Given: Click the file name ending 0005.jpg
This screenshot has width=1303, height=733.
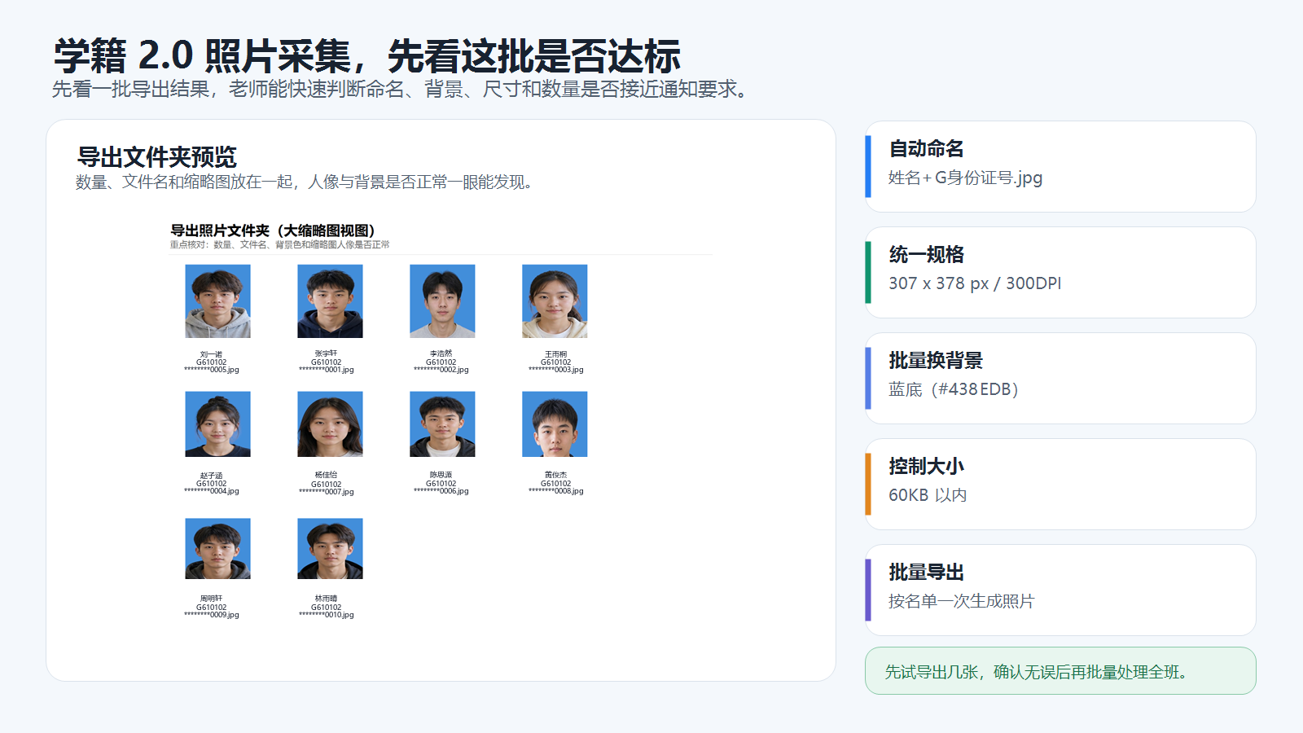Looking at the screenshot, I should pos(212,362).
